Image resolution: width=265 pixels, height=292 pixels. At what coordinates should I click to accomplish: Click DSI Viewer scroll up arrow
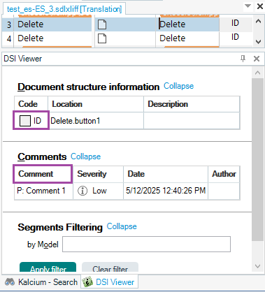tap(258, 73)
